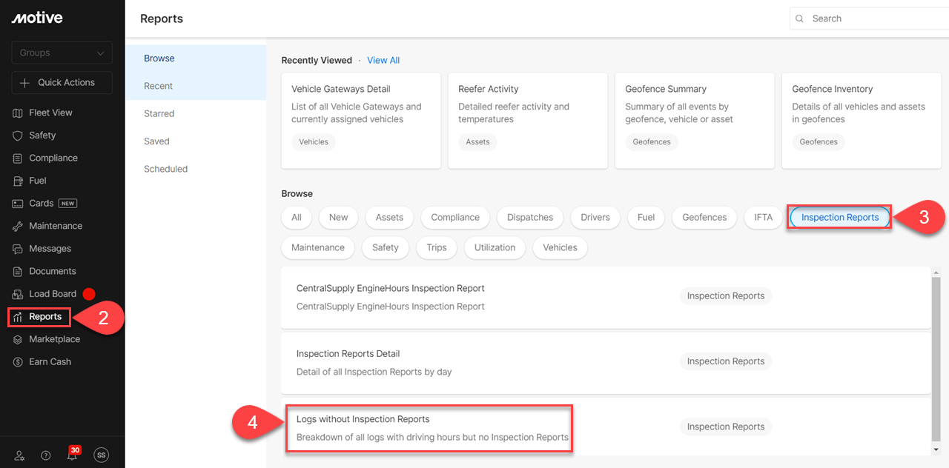Click the Vehicles tag on Vehicle Gateways card

tap(314, 142)
